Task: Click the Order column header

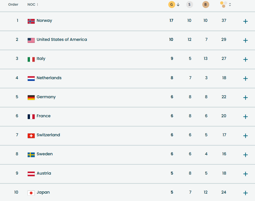Action: 13,5
